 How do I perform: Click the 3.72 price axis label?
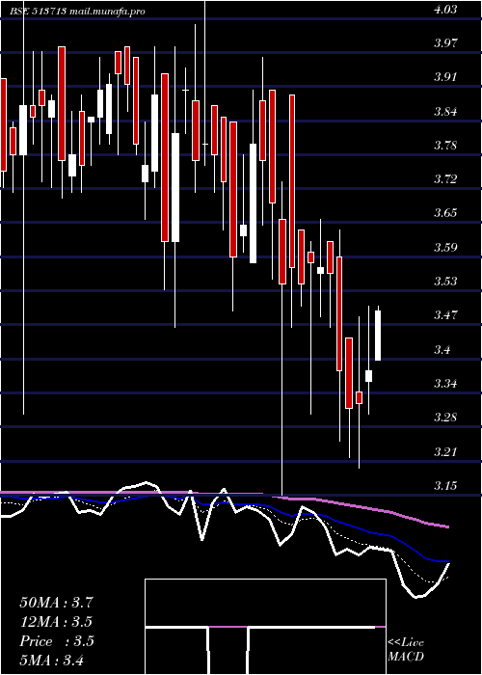[x=445, y=179]
